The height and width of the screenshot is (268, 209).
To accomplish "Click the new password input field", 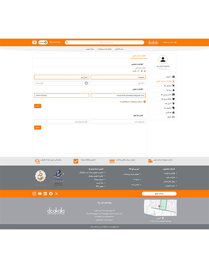I will click(118, 122).
